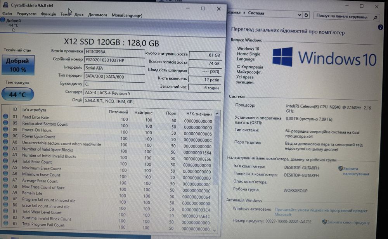
Task: Click the blue help icon in System window
Action: [380, 27]
